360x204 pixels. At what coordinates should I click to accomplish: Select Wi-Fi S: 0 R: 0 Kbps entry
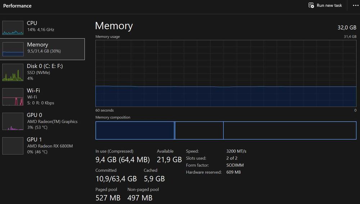pos(42,97)
